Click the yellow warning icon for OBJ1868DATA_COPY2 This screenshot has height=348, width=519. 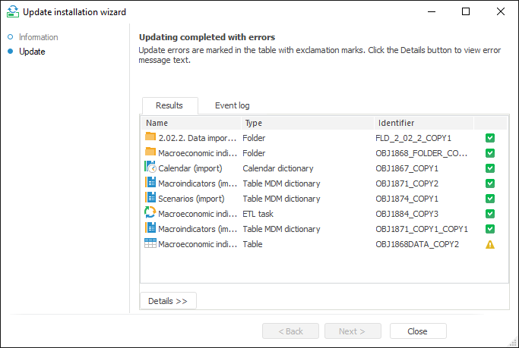(490, 244)
